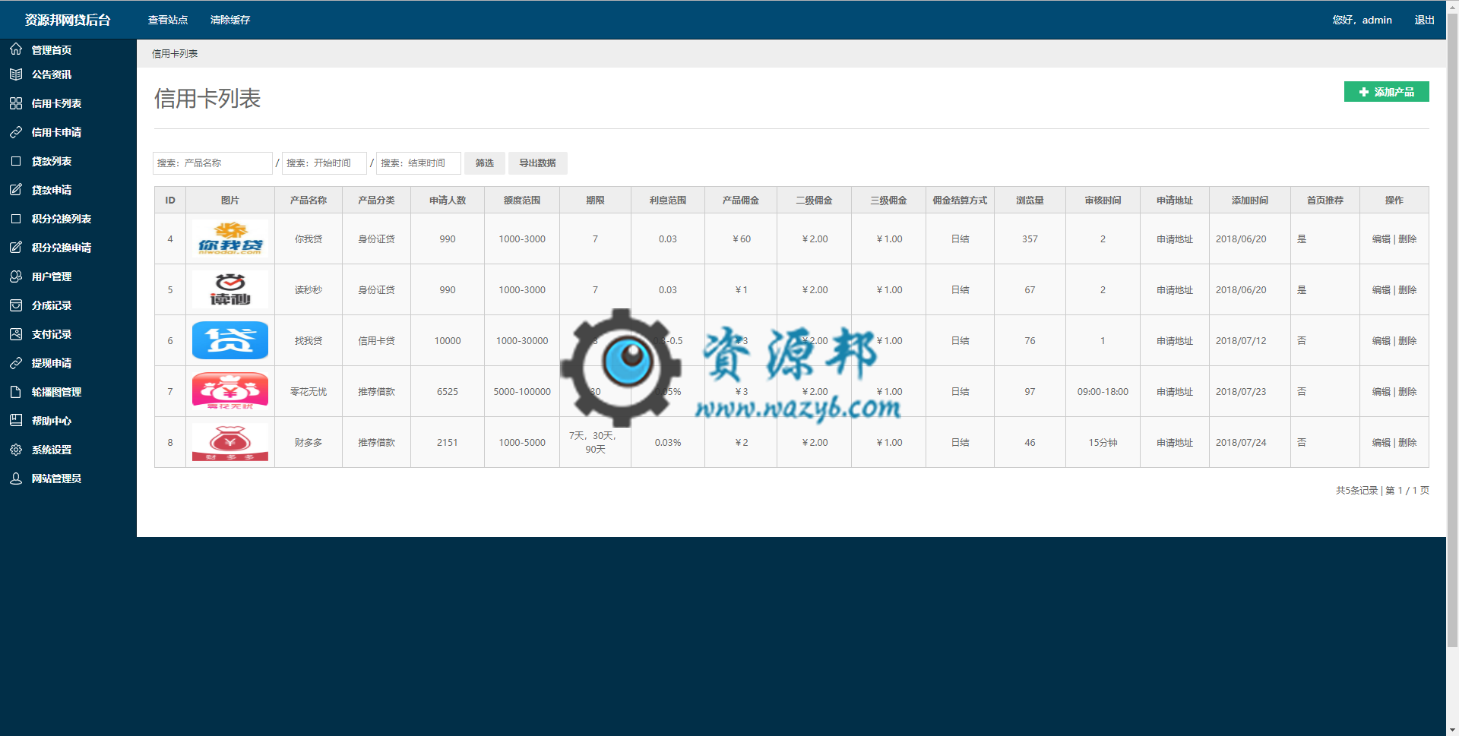The width and height of the screenshot is (1459, 736).
Task: Click 申请地址 link in 找我贷 row
Action: 1175,340
